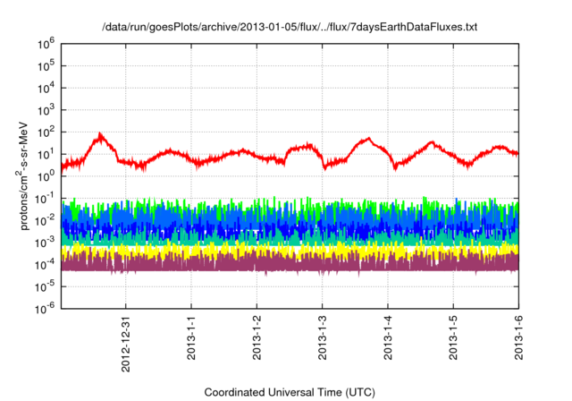Viewport: 572px width, 401px height.
Task: Click the file path title above the plot
Action: click(x=290, y=27)
